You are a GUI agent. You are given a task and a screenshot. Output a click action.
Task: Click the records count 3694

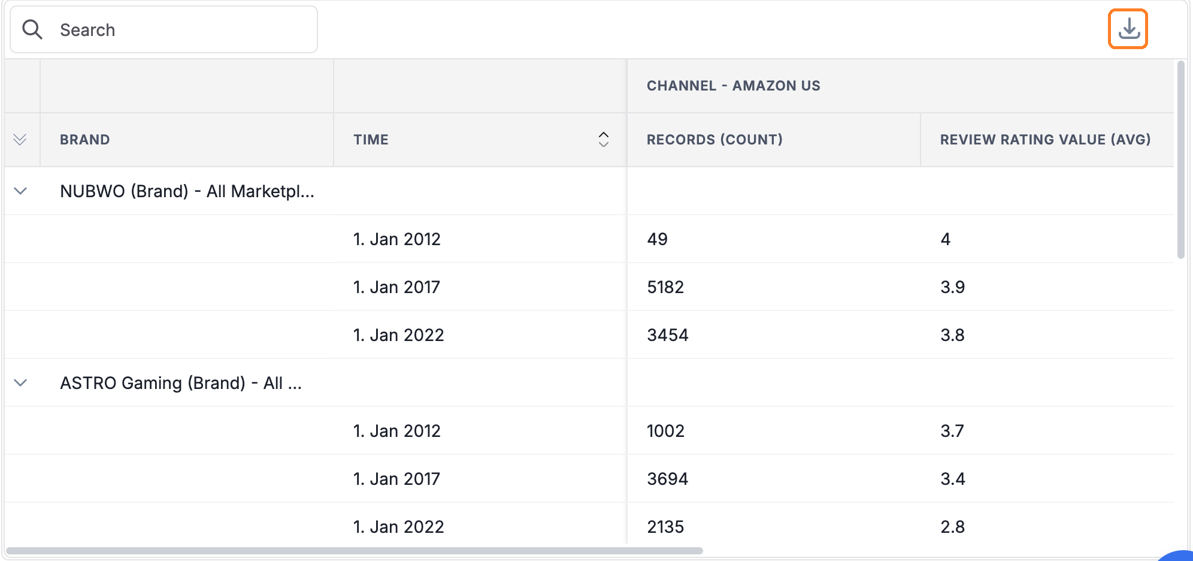(x=668, y=479)
